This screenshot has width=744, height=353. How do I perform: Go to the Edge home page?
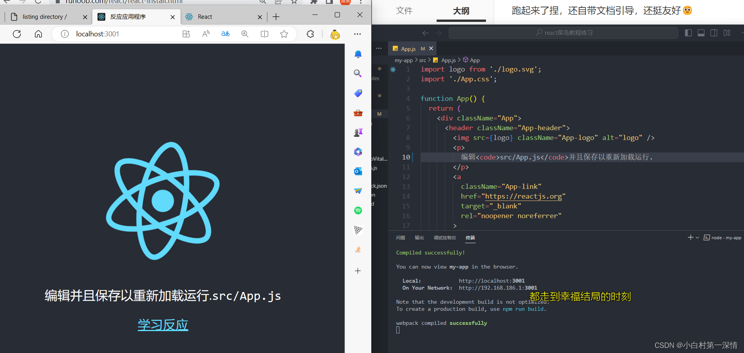[38, 34]
